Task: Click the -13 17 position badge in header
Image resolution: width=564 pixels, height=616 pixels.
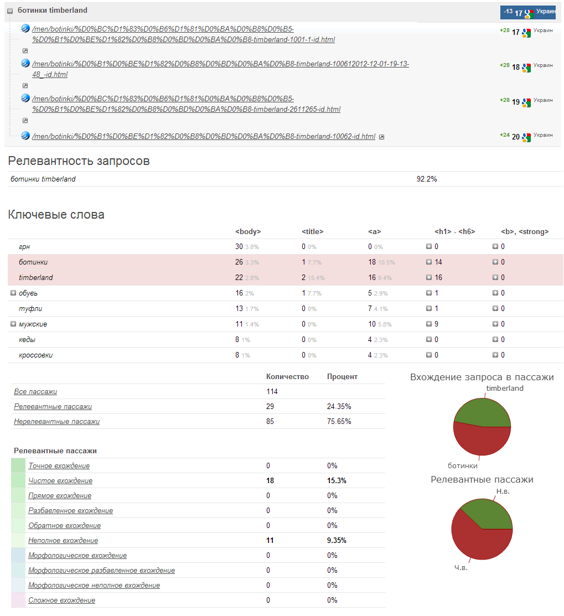Action: pyautogui.click(x=528, y=13)
